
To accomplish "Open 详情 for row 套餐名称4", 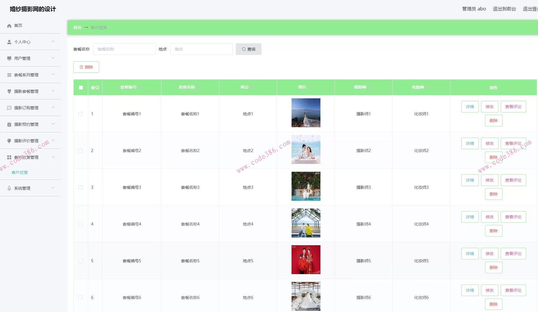I will pos(470,217).
